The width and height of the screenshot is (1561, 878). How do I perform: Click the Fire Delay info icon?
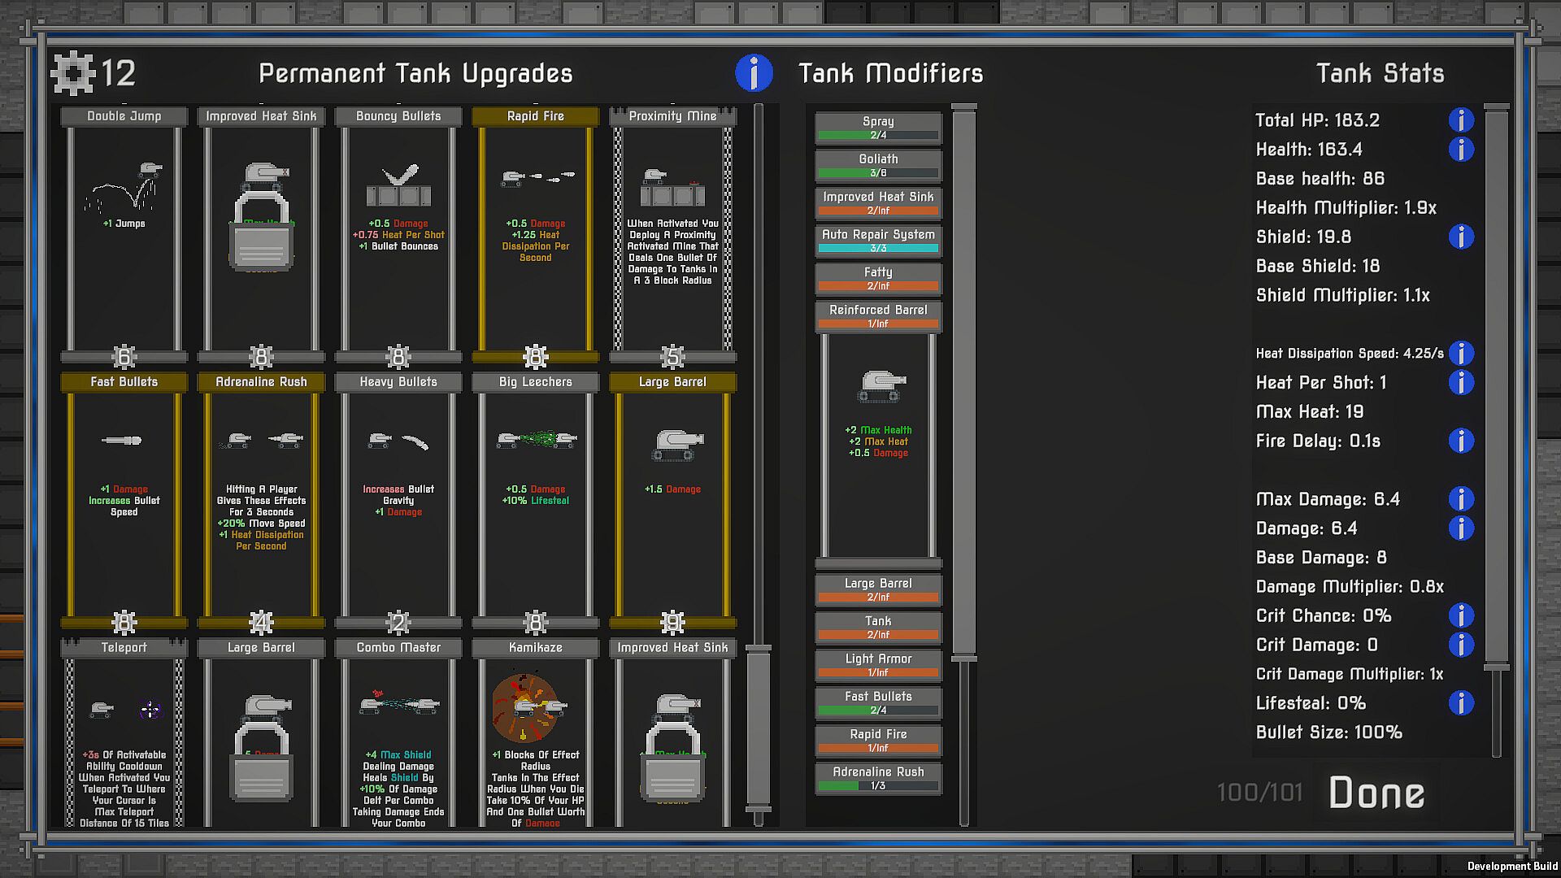tap(1461, 441)
